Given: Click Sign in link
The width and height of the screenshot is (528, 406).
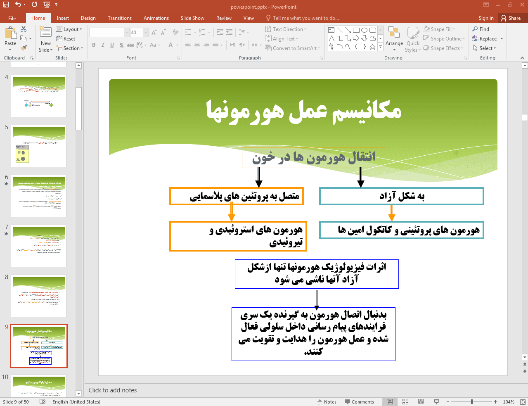Looking at the screenshot, I should [486, 18].
